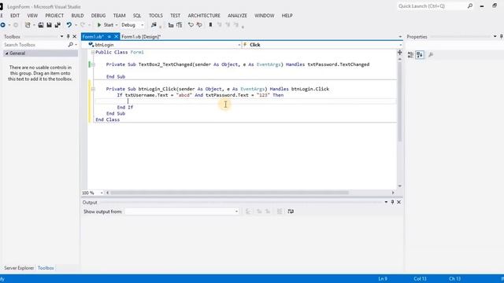Image resolution: width=504 pixels, height=283 pixels.
Task: Click the editor vertical scrollbar
Action: pyautogui.click(x=400, y=101)
